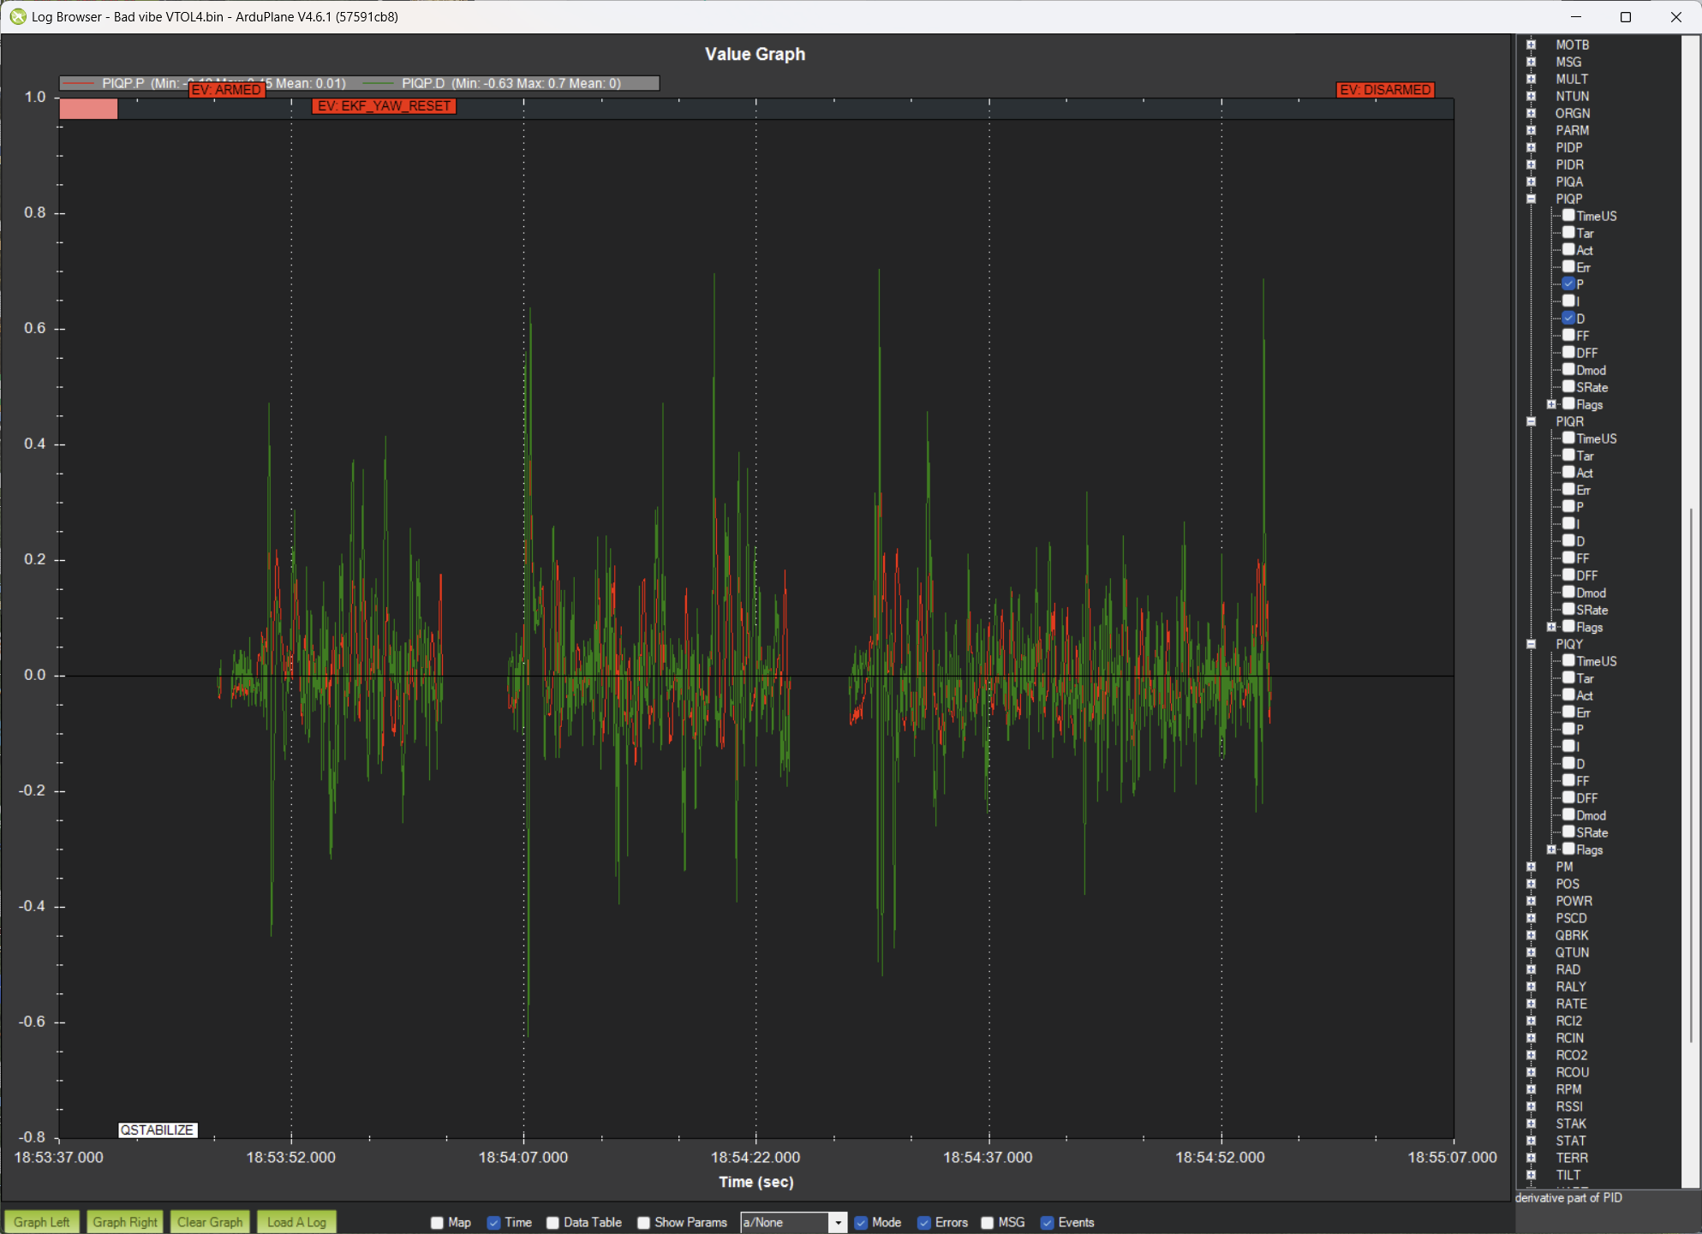
Task: Select the RPM tree item
Action: click(x=1568, y=1089)
